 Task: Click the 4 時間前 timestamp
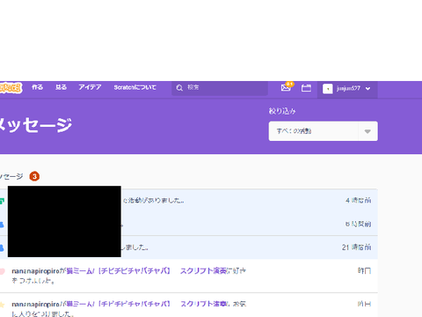(x=358, y=201)
